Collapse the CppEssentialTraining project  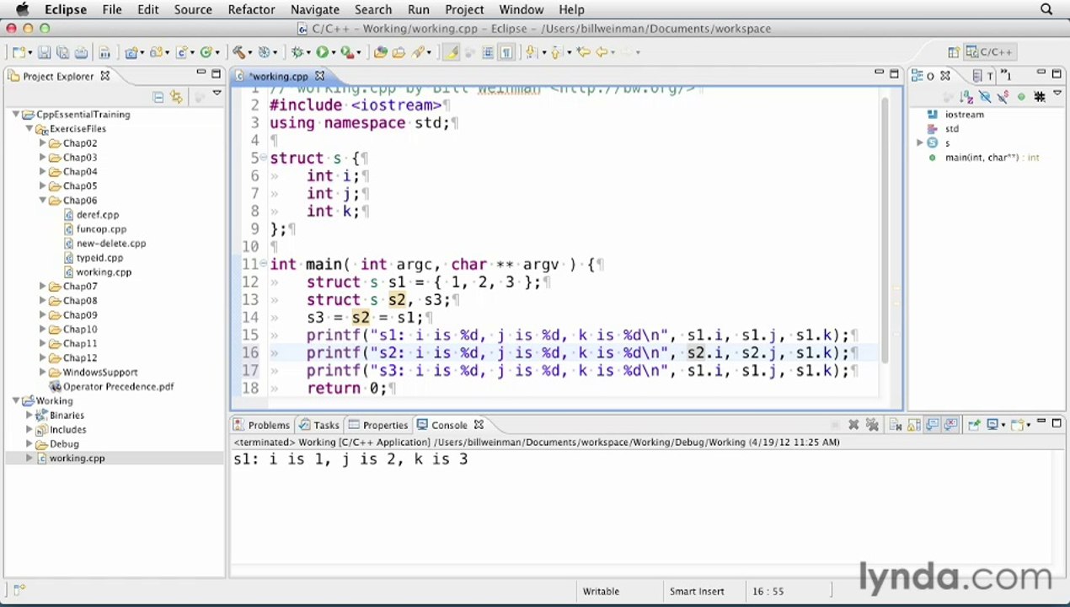[x=16, y=115]
